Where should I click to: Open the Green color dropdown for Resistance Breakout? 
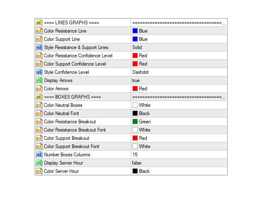click(x=179, y=122)
